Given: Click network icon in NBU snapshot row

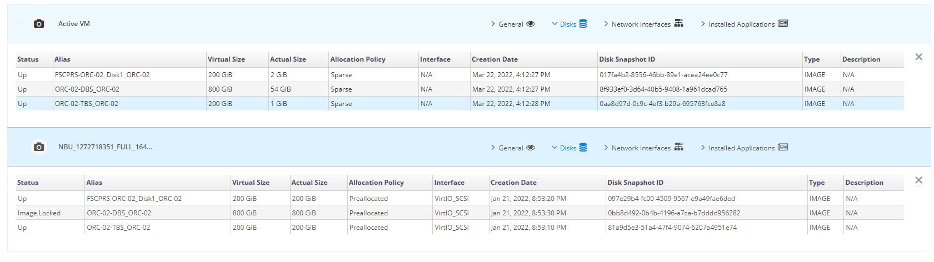Looking at the screenshot, I should tap(678, 147).
